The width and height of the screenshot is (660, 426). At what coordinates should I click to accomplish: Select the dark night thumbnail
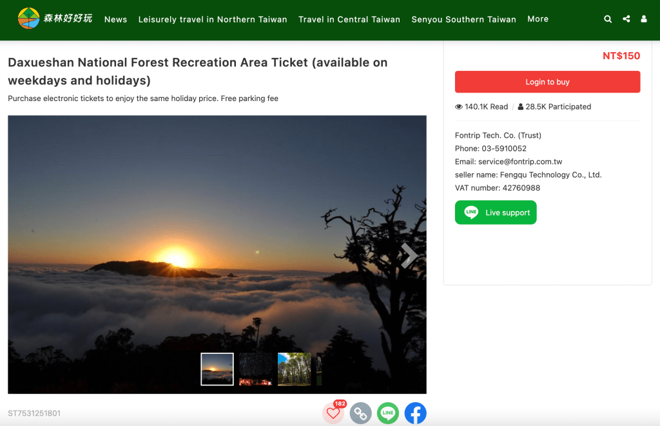(255, 369)
